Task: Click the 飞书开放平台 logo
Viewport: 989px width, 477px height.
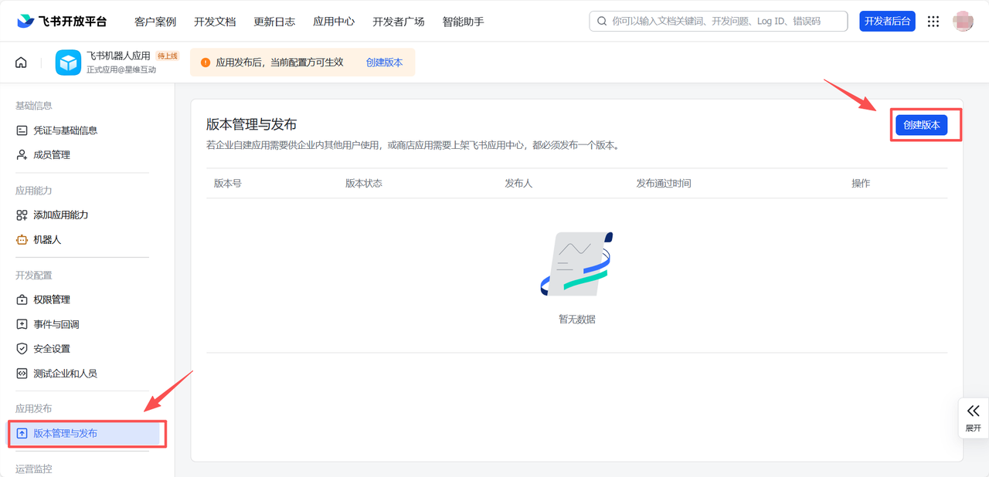Action: [x=62, y=22]
